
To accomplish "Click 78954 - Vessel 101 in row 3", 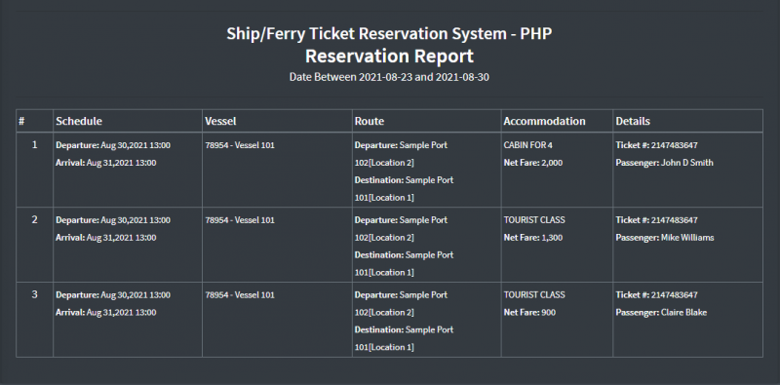I will (x=240, y=295).
